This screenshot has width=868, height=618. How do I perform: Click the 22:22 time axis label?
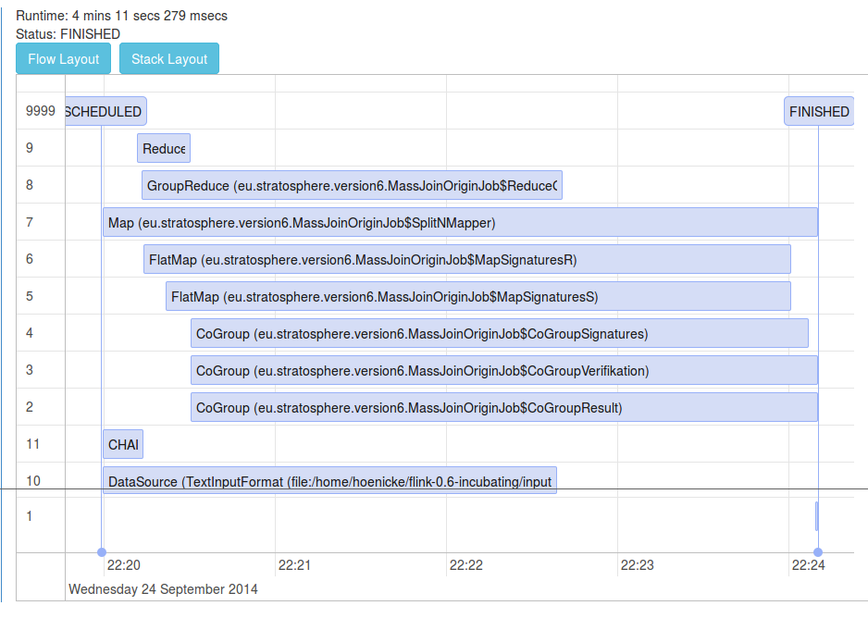[466, 564]
